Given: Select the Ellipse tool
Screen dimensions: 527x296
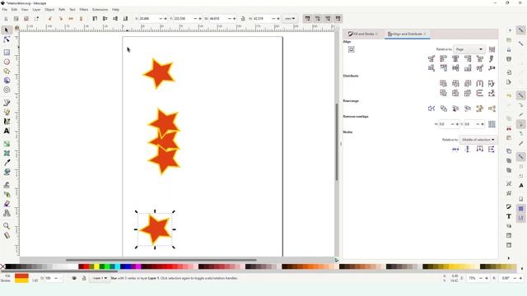Looking at the screenshot, I should 7,62.
